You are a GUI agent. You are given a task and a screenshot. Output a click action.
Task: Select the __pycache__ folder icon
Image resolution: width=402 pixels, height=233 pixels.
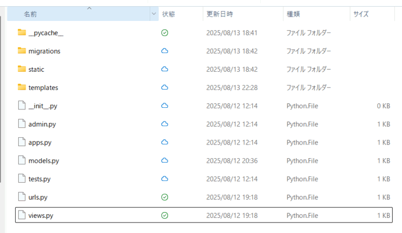21,32
